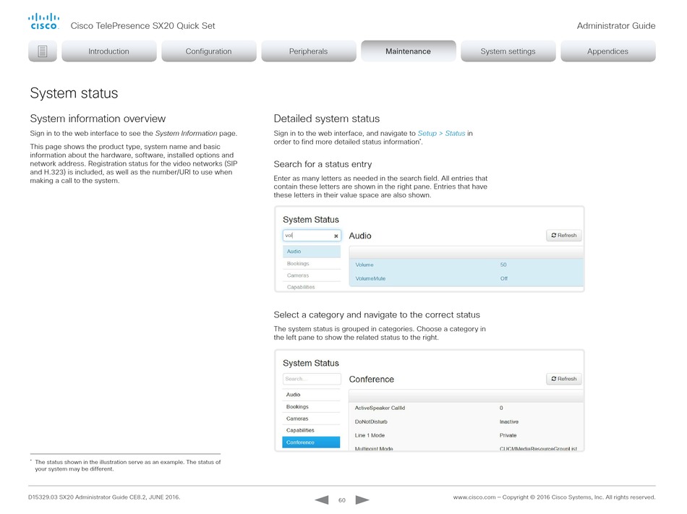
Task: Click the System status page heading
Action: coord(74,93)
